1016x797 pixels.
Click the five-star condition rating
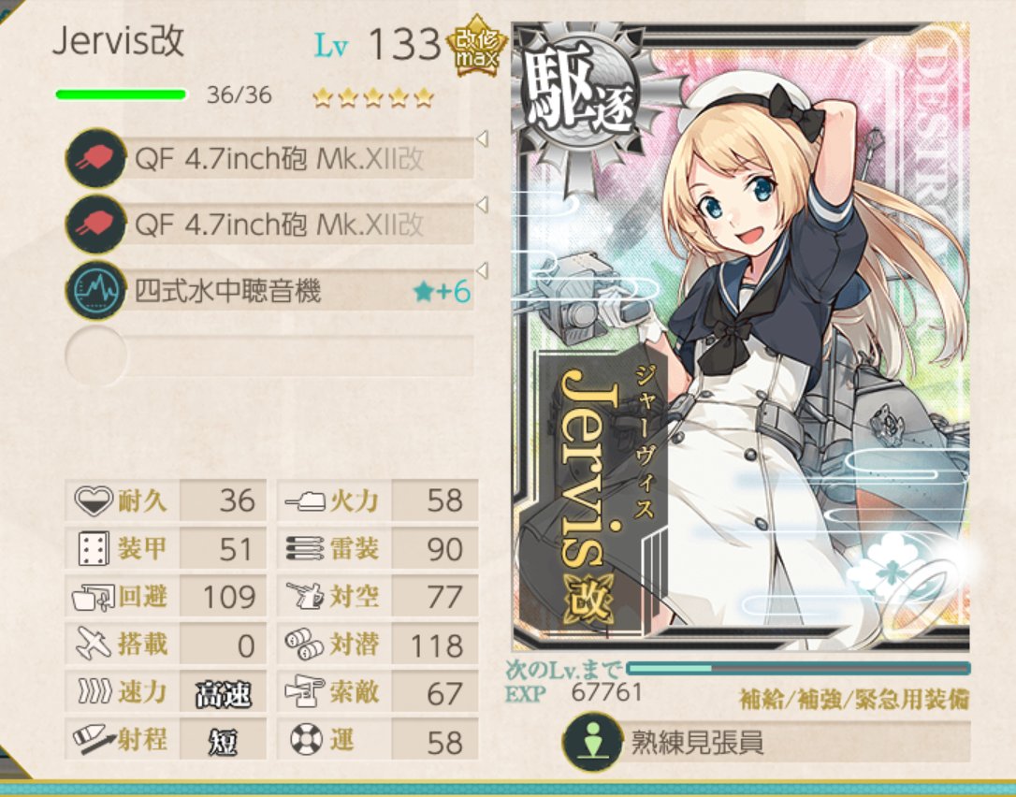coord(373,98)
